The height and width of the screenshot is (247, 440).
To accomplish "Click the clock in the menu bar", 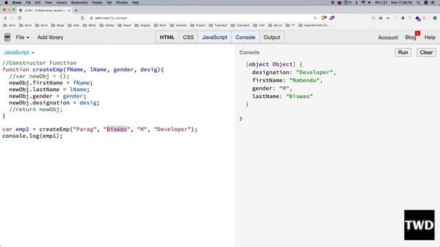I will (x=401, y=3).
